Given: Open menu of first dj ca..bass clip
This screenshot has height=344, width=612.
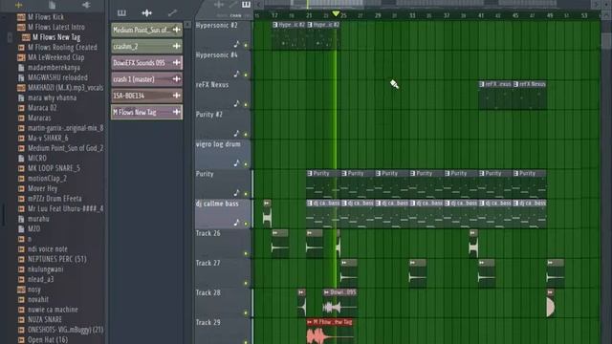Looking at the screenshot, I should [x=310, y=203].
